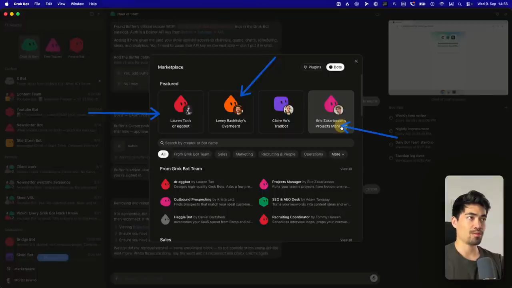Click the Outbound Prospecting bot icon

tap(165, 202)
